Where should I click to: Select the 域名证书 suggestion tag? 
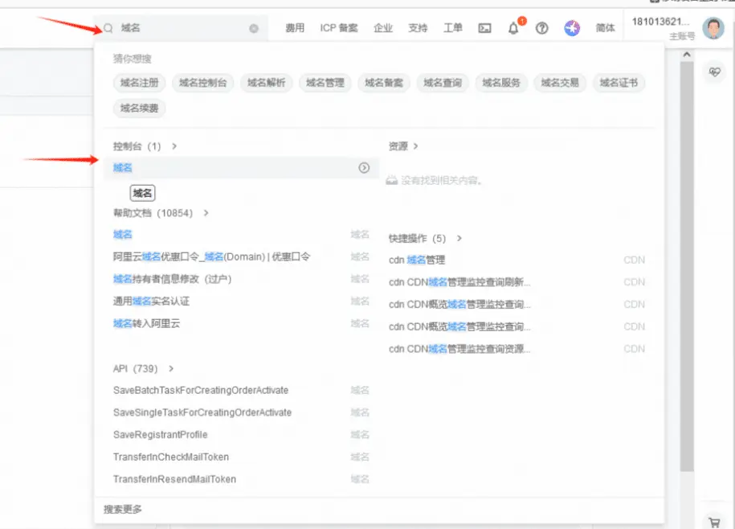tap(619, 83)
